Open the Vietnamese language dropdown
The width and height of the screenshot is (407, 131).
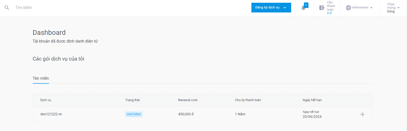359,8
